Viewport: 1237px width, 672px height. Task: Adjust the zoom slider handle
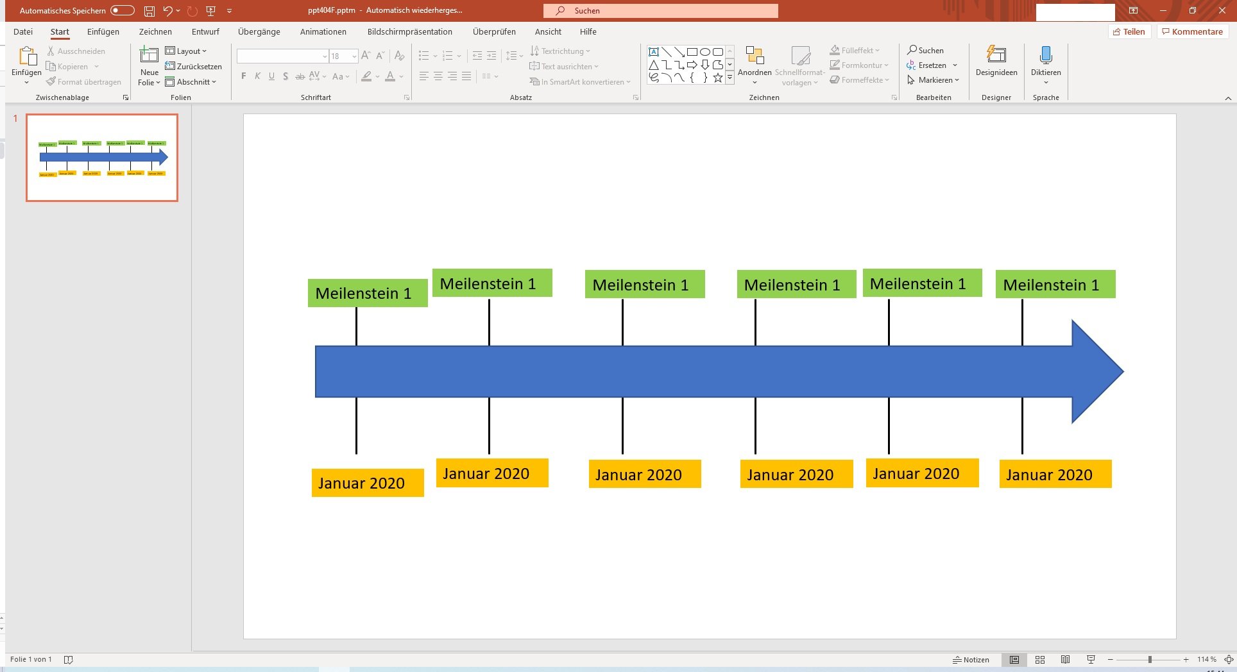[1150, 659]
